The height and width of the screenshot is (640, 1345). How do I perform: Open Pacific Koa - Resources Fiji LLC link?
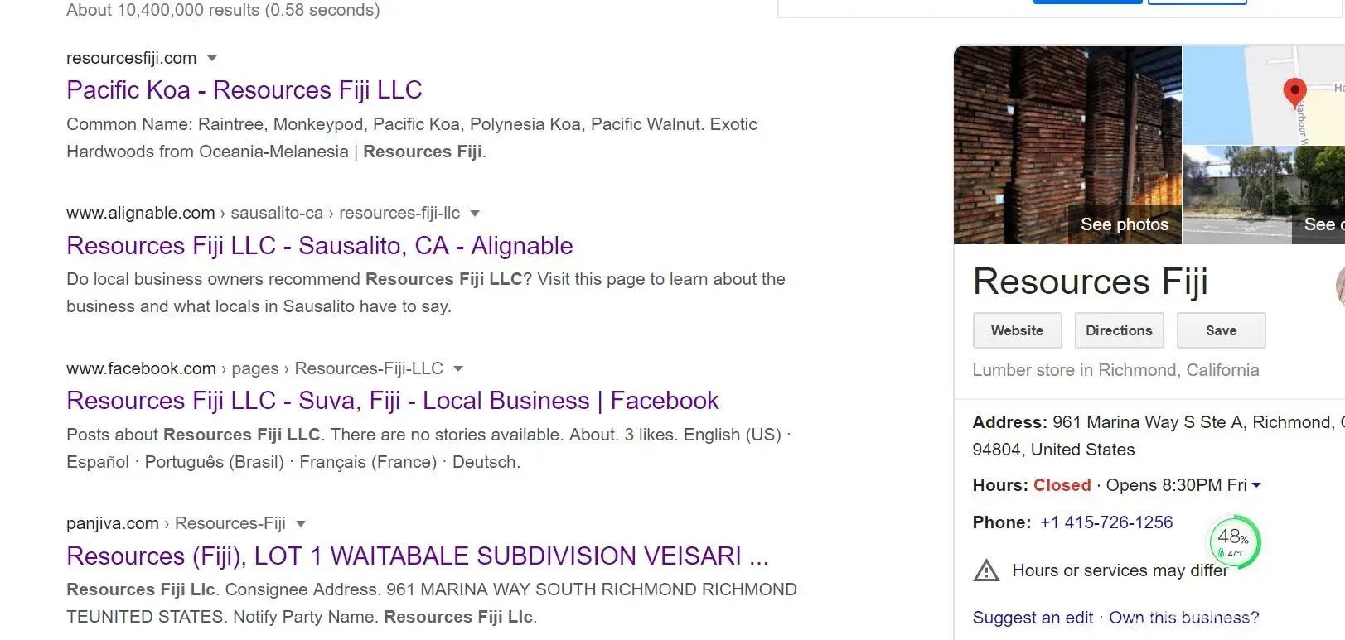point(244,89)
